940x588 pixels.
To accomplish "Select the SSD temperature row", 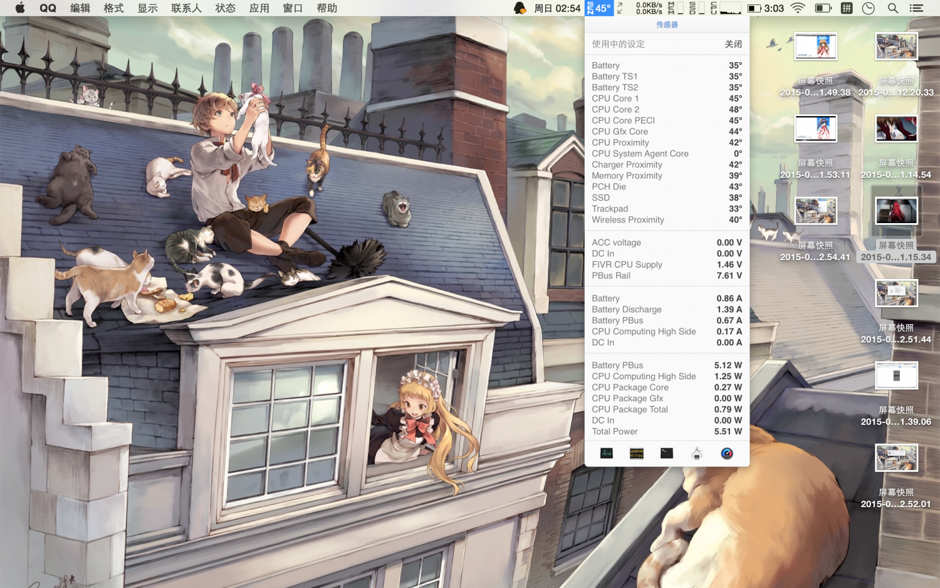I will (x=667, y=197).
